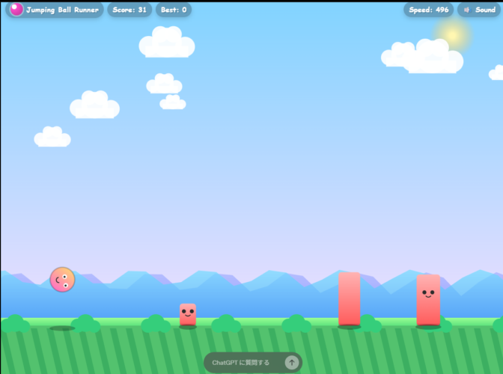Select the Score: 31 counter
The image size is (503, 374).
click(x=129, y=10)
